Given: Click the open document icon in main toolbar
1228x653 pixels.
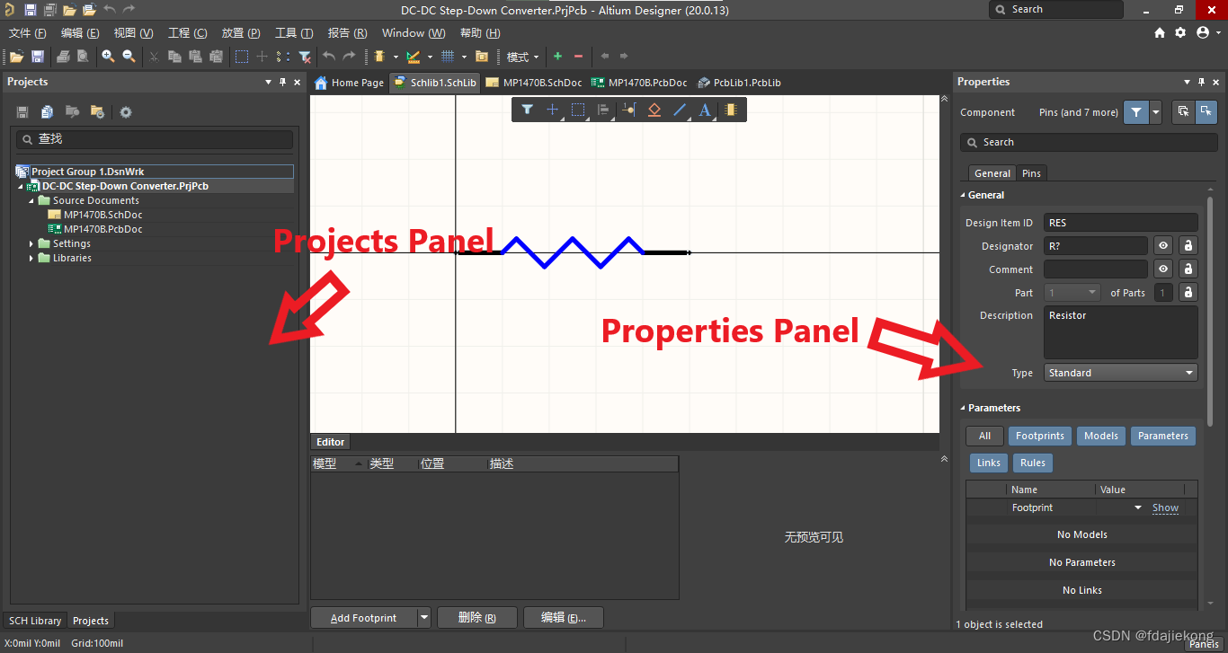Looking at the screenshot, I should pos(16,57).
